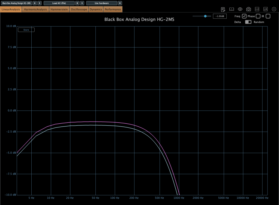This screenshot has width=279, height=205.
Task: Open settings via the gear icon
Action: point(274,9)
